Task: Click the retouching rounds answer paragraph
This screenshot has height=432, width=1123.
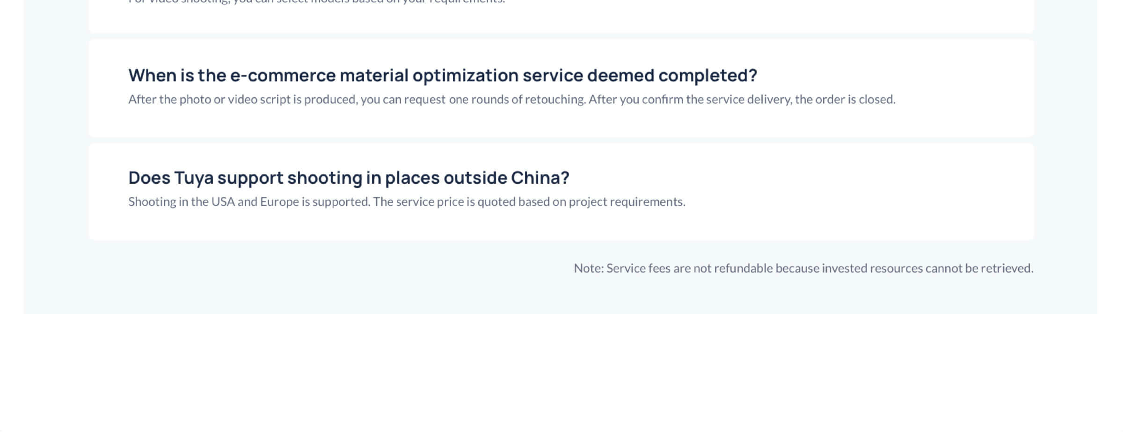Action: (x=512, y=100)
